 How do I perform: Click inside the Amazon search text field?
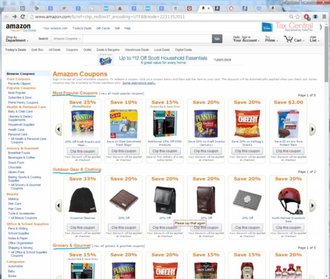(147, 39)
